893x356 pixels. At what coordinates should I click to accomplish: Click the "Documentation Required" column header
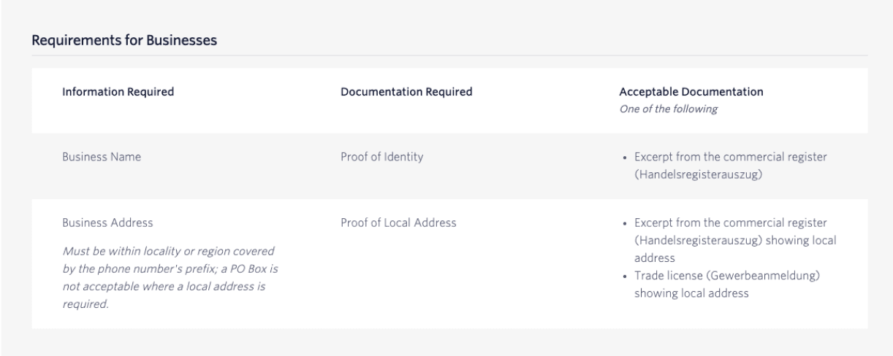(x=406, y=92)
